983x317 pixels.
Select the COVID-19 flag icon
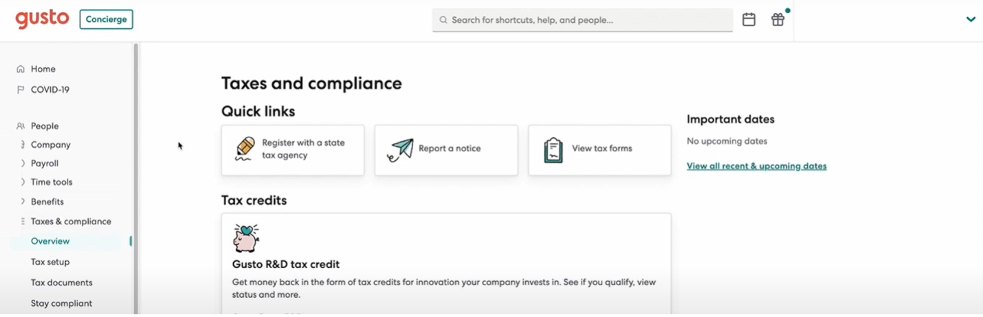pyautogui.click(x=21, y=89)
